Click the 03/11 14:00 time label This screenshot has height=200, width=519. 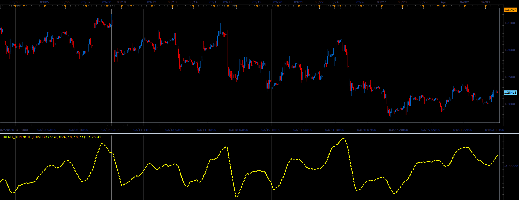tap(143, 130)
